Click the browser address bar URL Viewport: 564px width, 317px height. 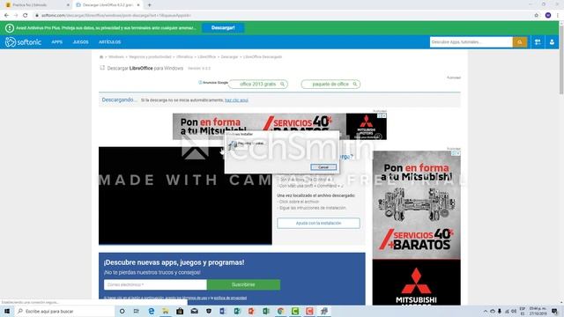pyautogui.click(x=115, y=16)
